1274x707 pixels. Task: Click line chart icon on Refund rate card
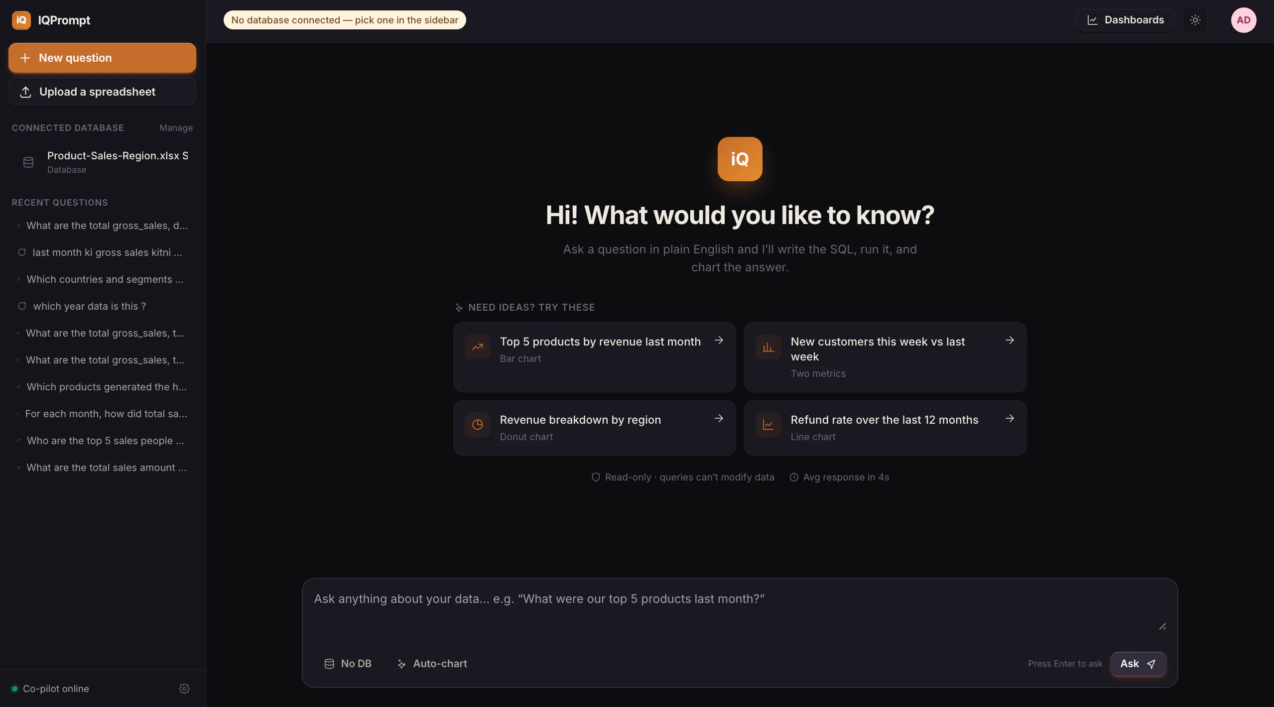coord(768,425)
